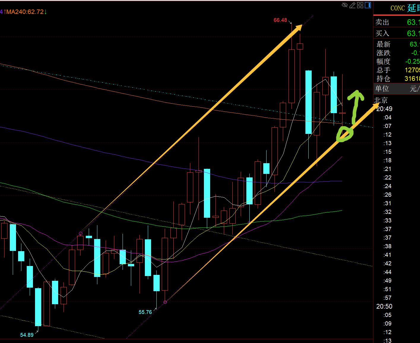This screenshot has height=343, width=420.
Task: Open the four-square multi-chart layout icon
Action: (x=360, y=5)
